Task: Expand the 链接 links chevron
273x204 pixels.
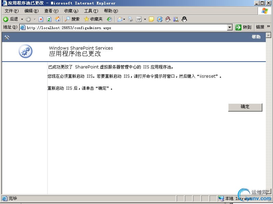Action: 268,26
